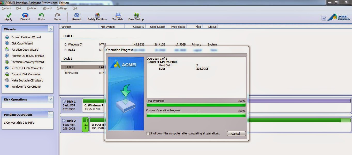The image size is (352, 155).
Task: Click the Used Space column header
Action: click(155, 26)
